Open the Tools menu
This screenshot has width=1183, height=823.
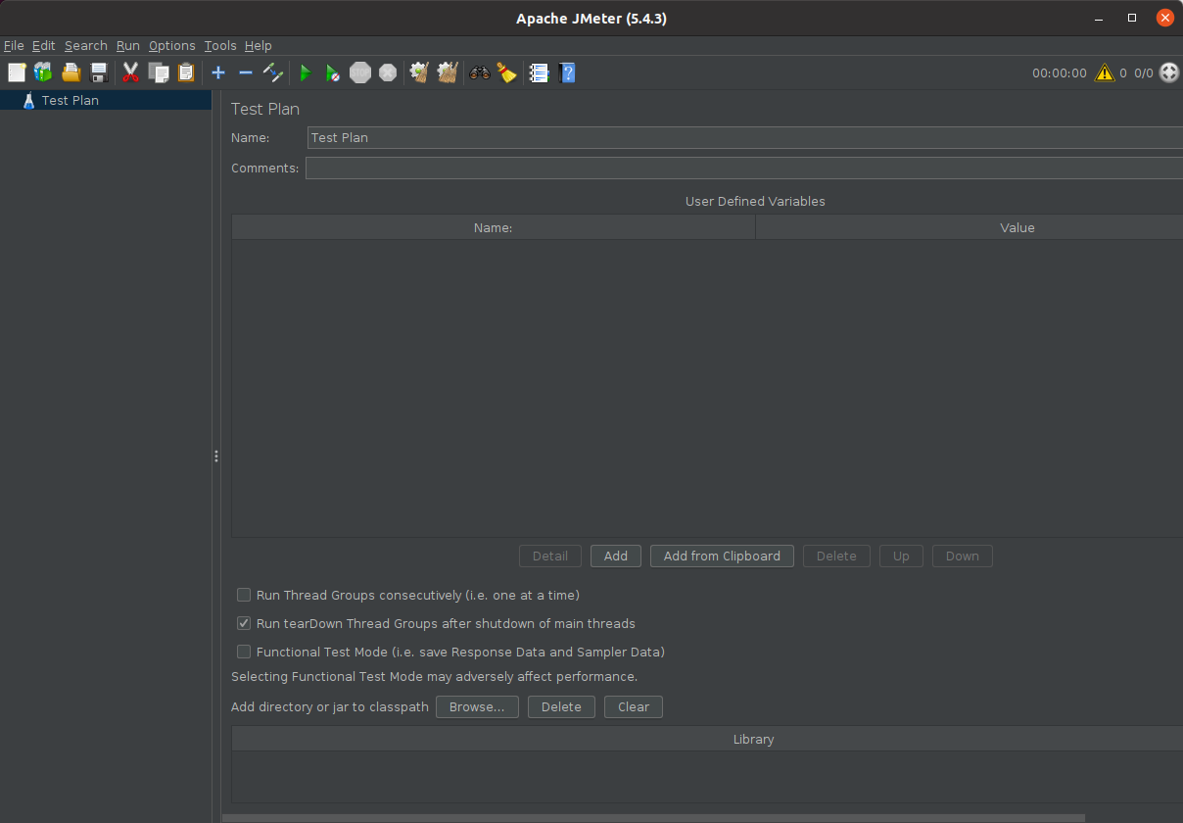pos(220,45)
